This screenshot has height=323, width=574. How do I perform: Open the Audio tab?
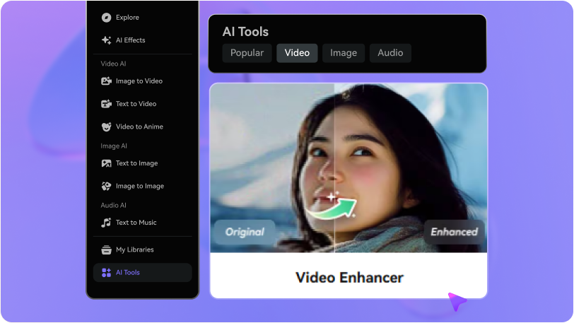coord(390,53)
